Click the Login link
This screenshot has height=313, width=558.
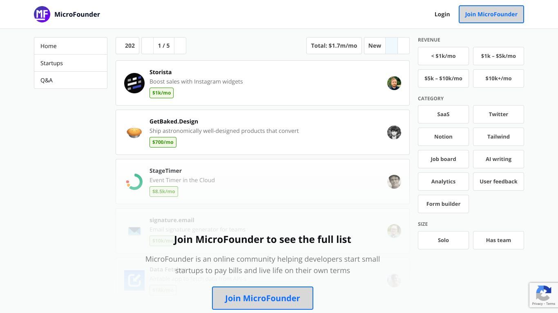[442, 14]
